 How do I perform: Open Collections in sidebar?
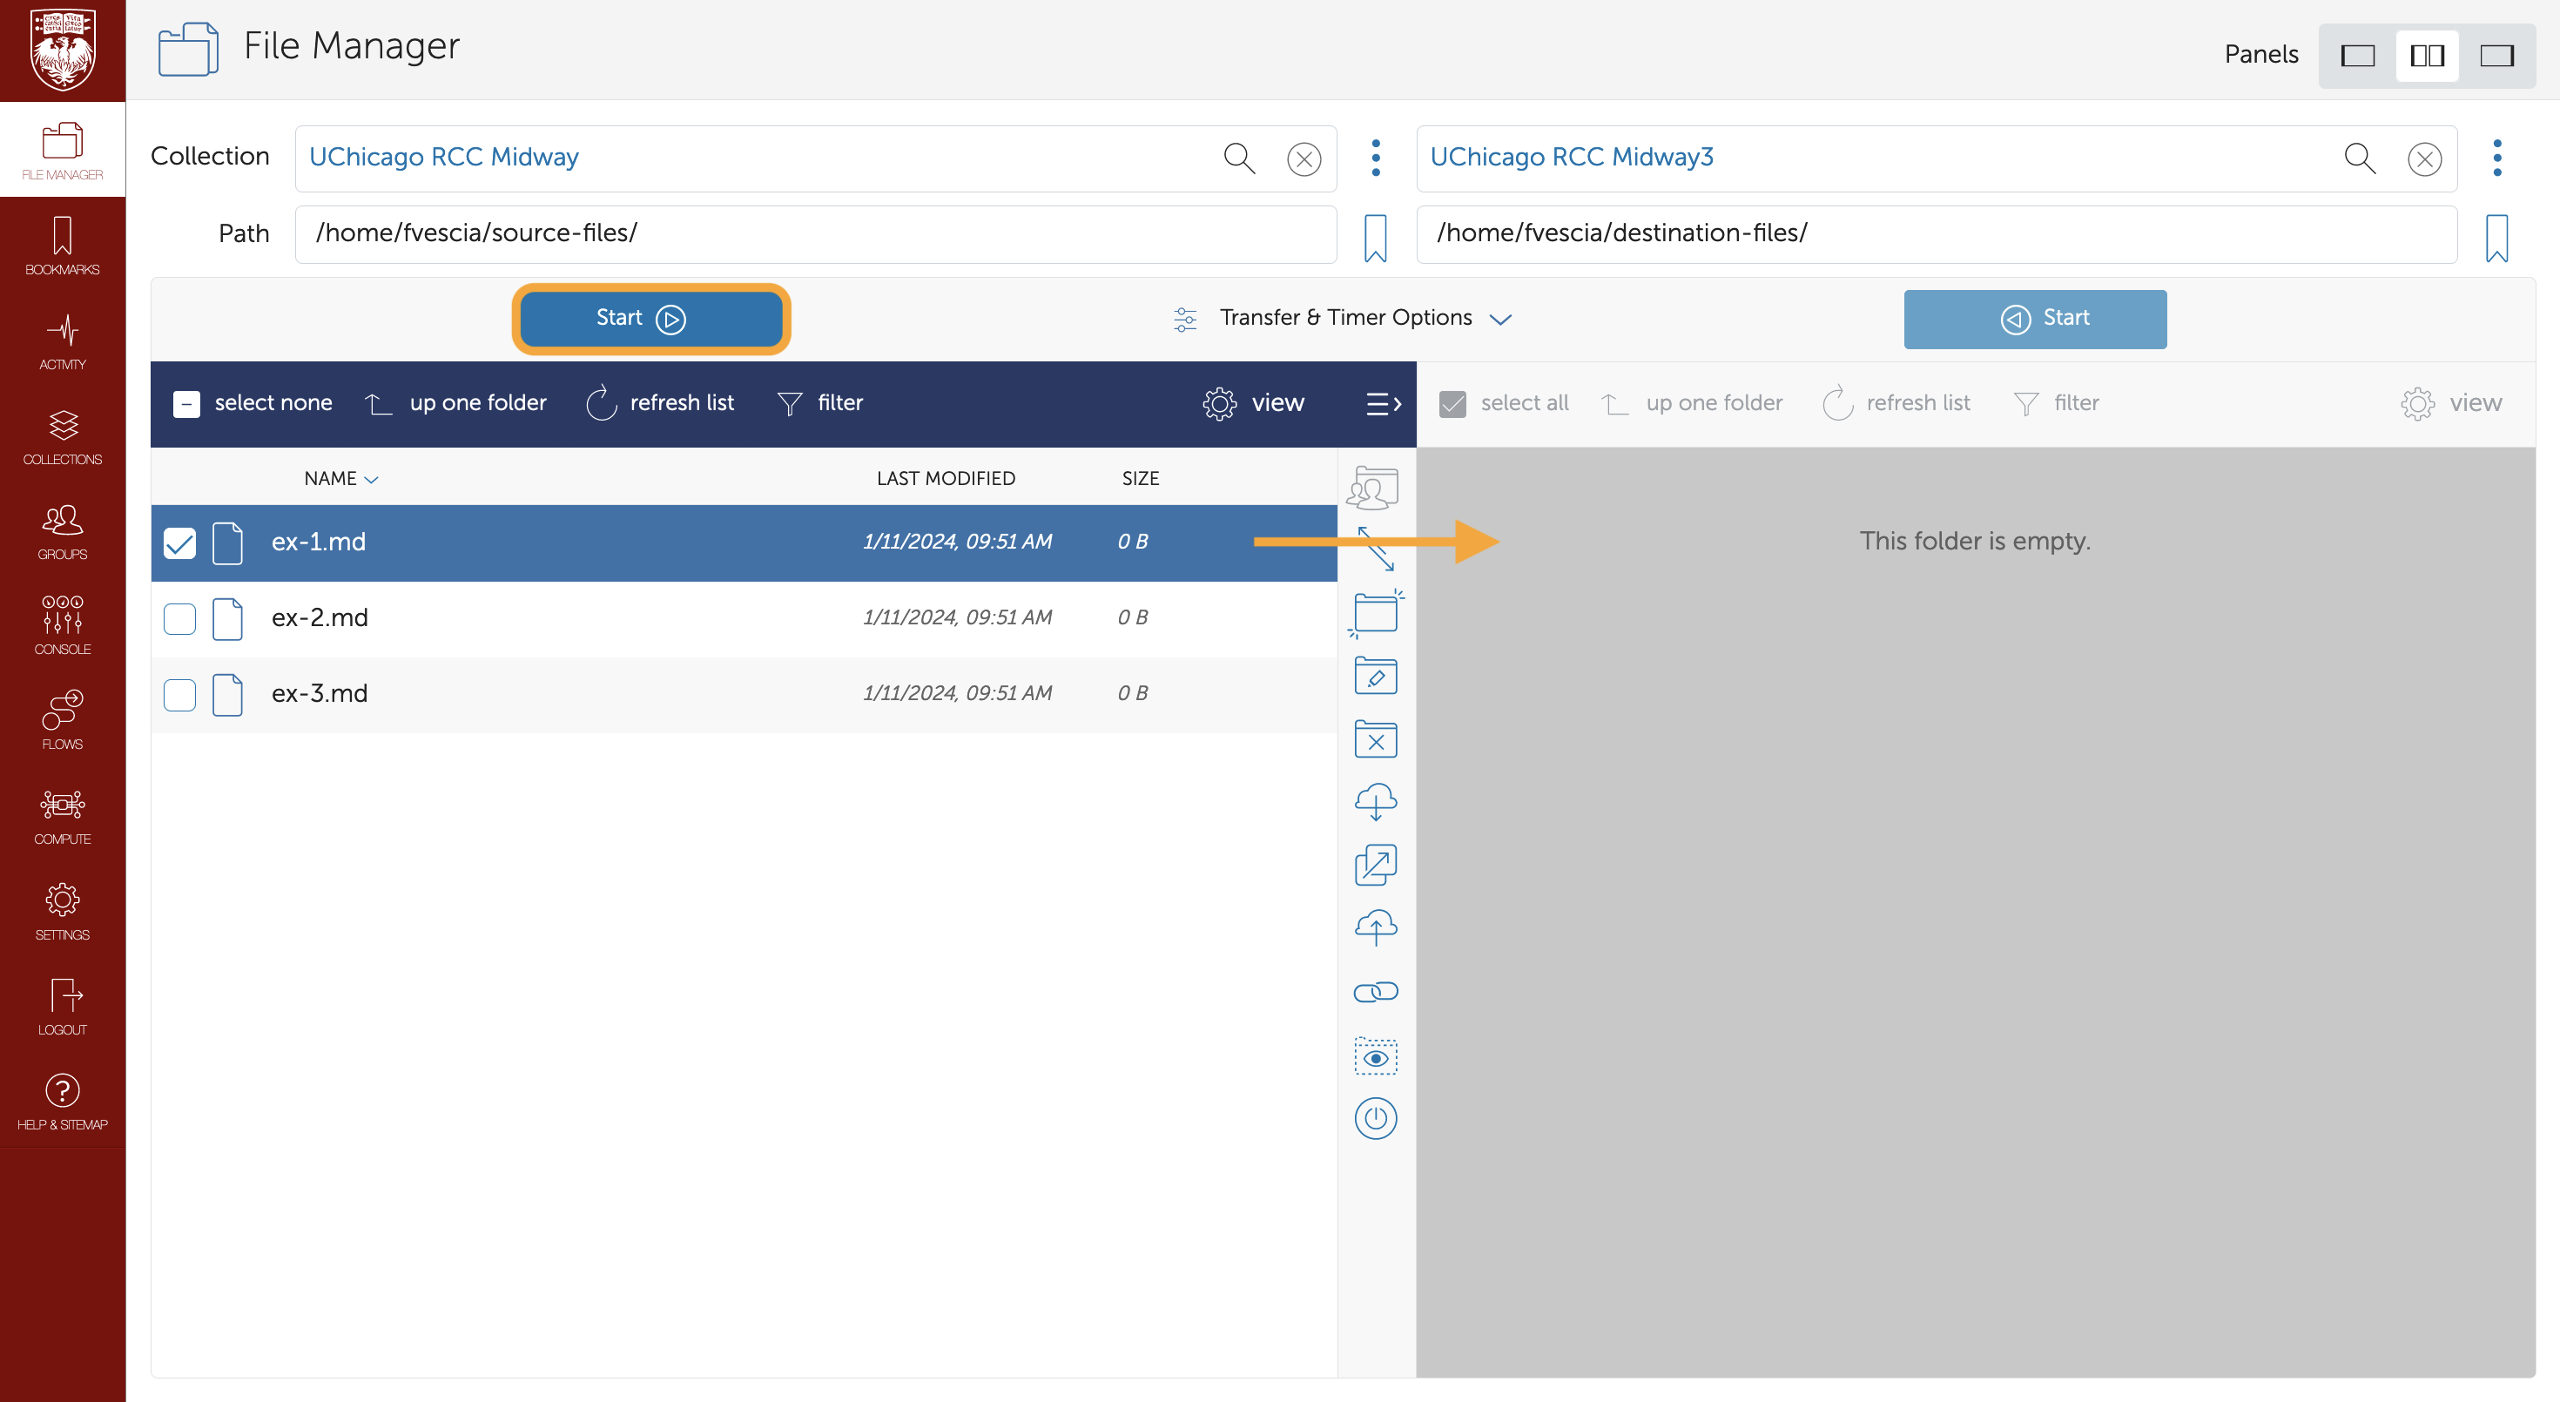tap(63, 436)
